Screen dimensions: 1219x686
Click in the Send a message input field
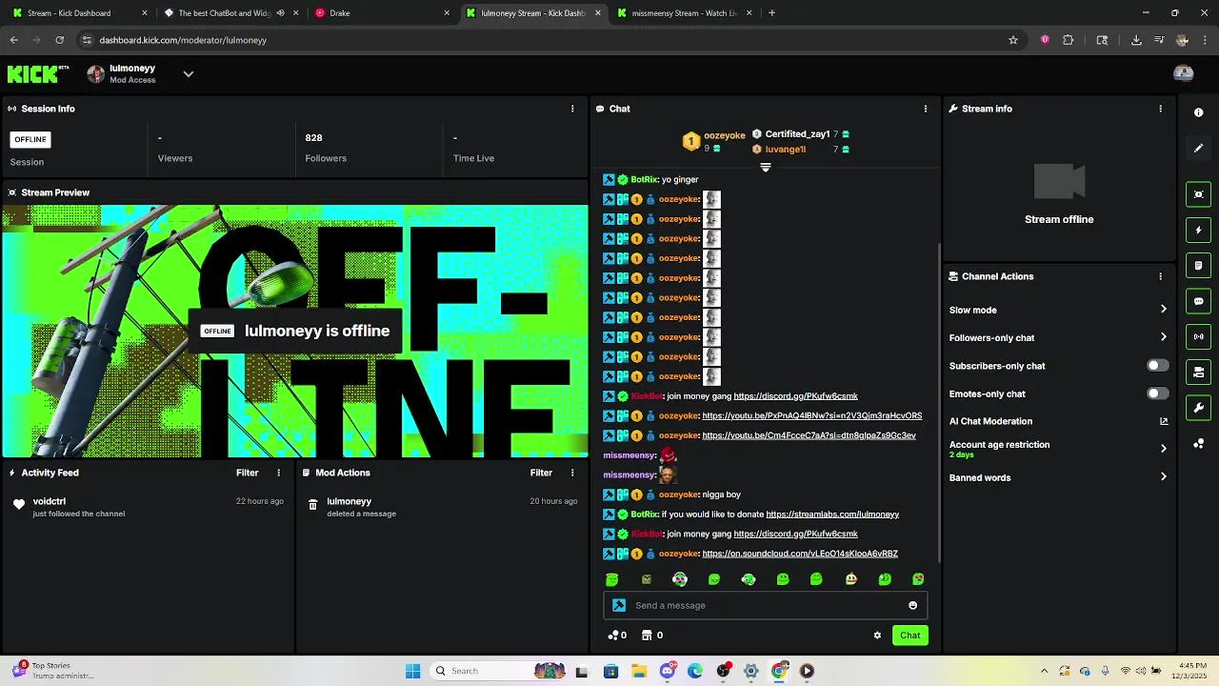[x=765, y=605]
